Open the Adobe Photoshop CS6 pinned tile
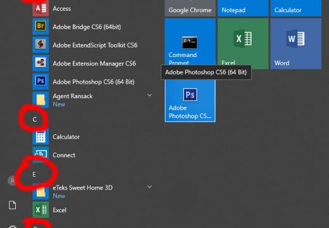Viewport: 329px width, 228px height. [190, 101]
